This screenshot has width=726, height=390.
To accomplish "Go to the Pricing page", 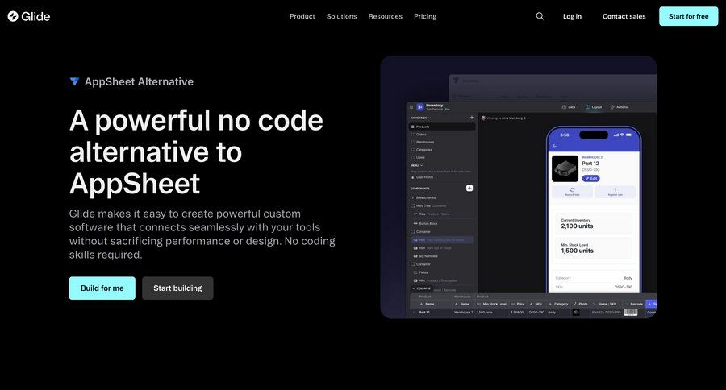I will [x=424, y=16].
